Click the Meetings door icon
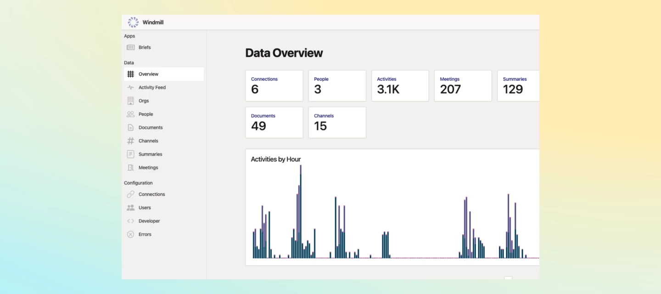 point(131,167)
